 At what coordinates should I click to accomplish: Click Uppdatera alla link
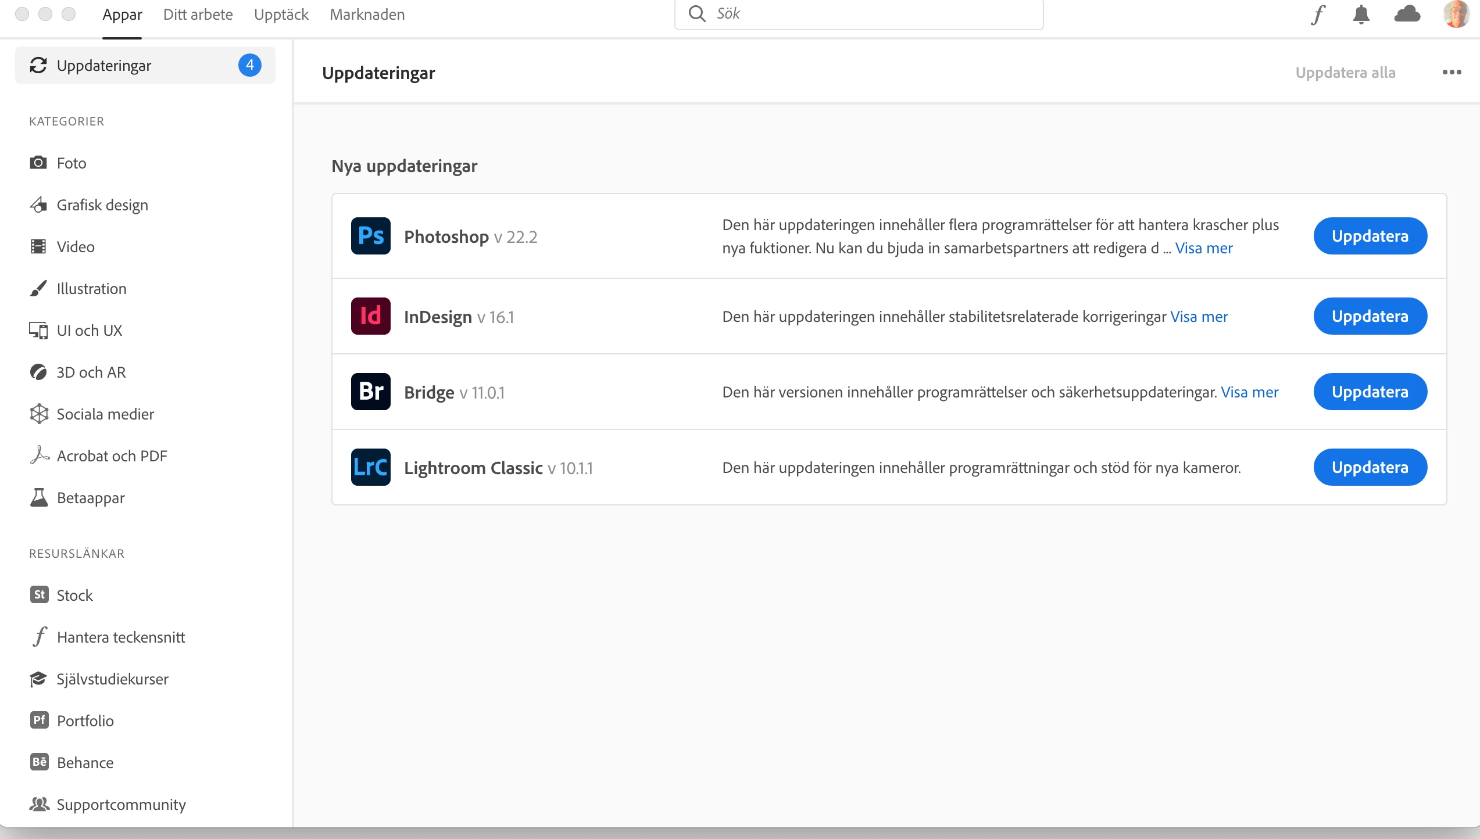coord(1345,73)
